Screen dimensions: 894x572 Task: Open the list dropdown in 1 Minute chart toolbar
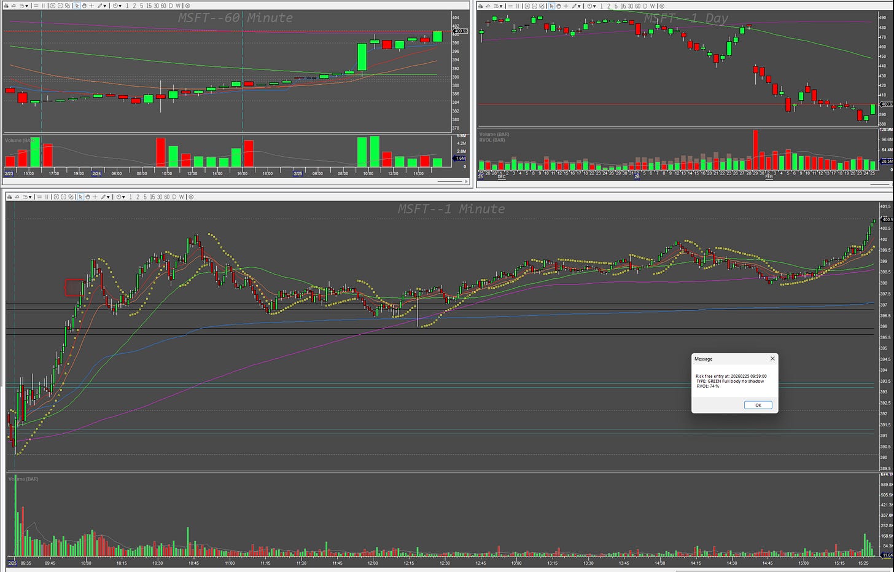point(27,197)
